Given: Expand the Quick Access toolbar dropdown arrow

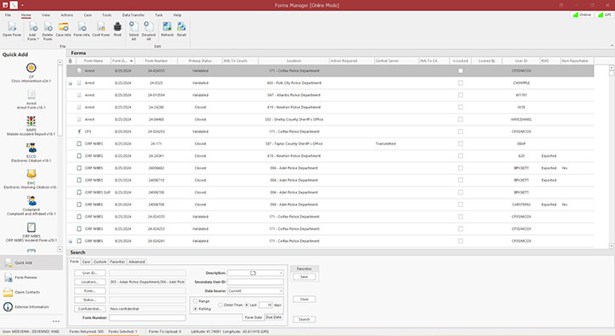Looking at the screenshot, I should point(22,5).
